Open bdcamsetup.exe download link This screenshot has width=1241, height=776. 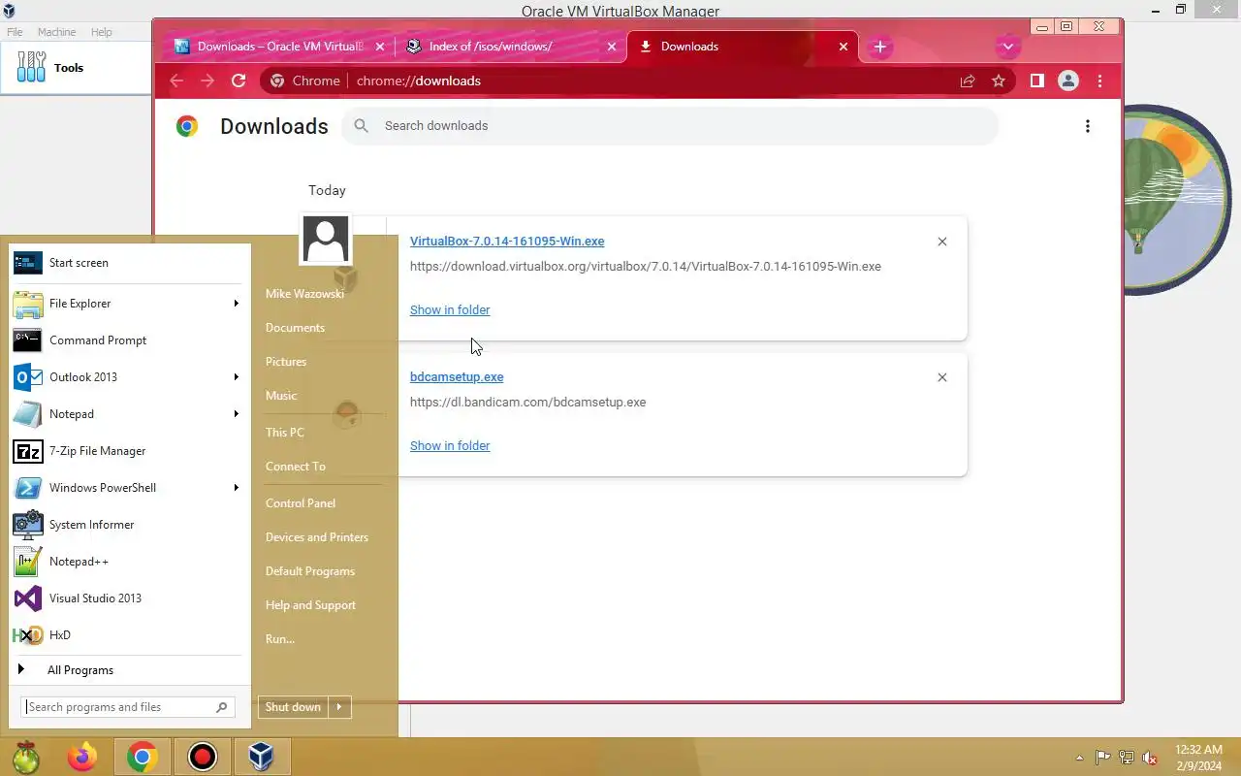(457, 377)
